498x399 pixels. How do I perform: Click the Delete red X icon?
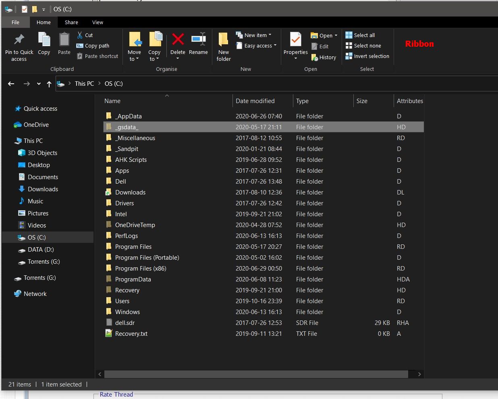178,39
